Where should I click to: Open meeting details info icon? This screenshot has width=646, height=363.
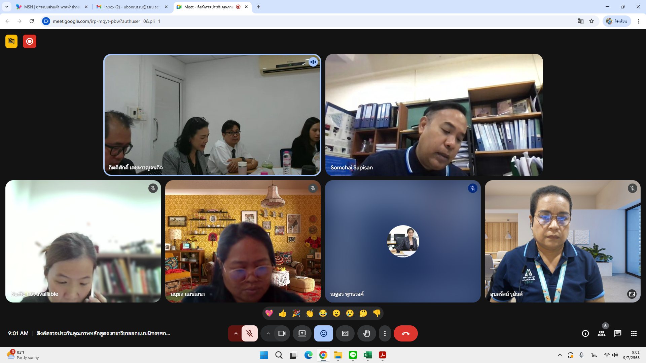[585, 333]
